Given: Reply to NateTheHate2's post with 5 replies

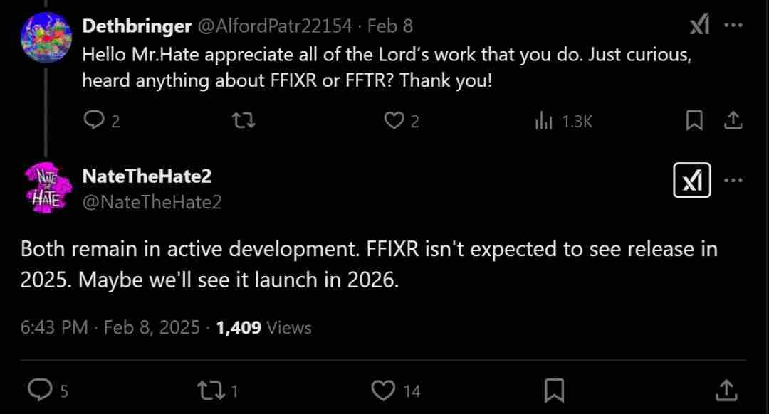Looking at the screenshot, I should [x=48, y=391].
